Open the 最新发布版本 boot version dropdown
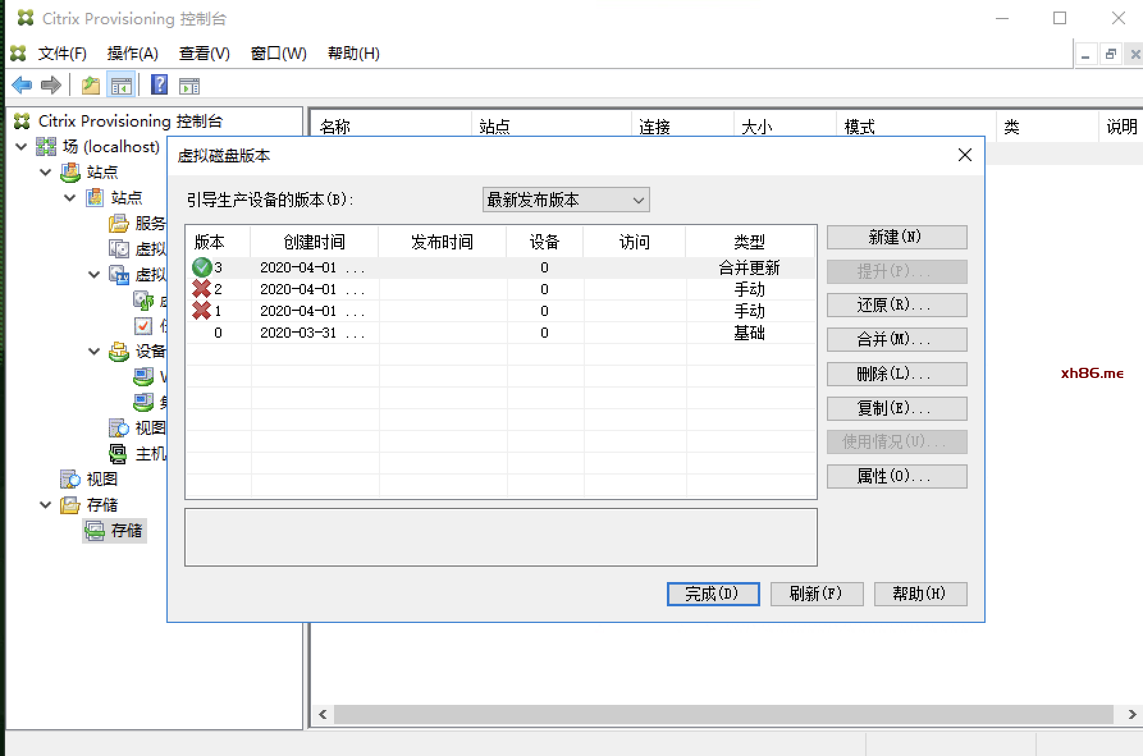 (x=566, y=200)
